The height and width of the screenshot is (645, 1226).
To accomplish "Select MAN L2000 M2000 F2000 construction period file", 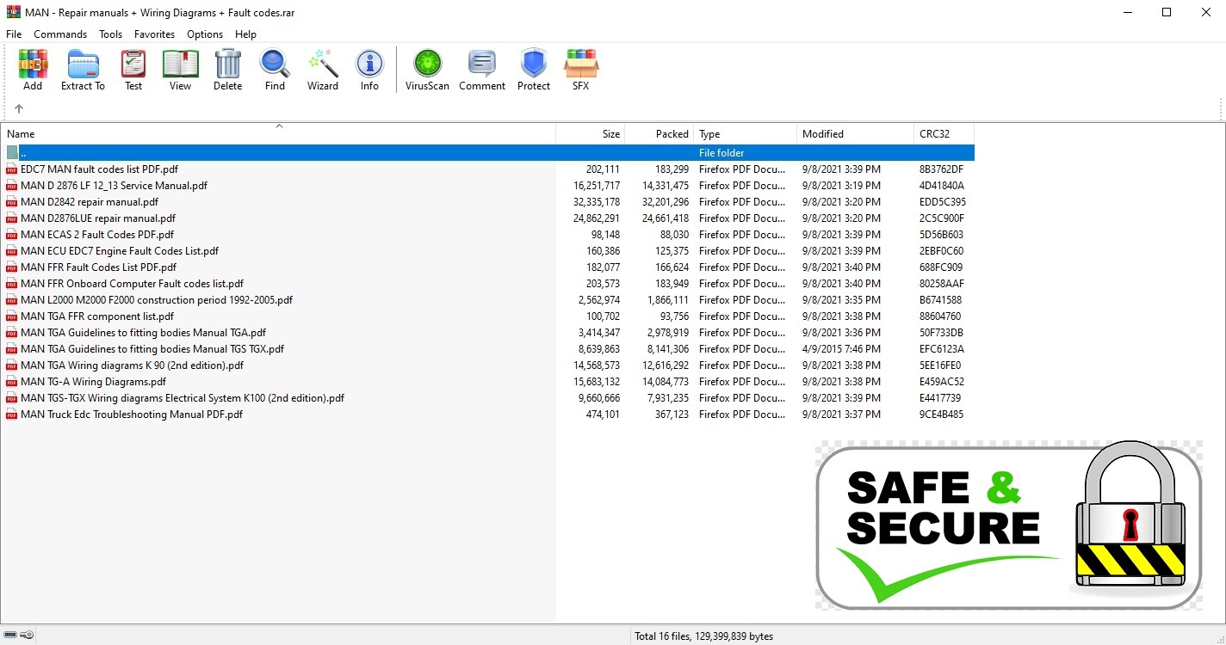I will (157, 300).
